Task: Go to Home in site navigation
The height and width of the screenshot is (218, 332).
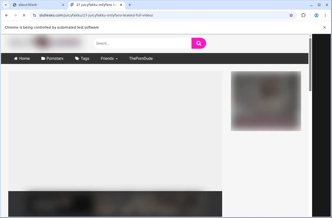Action: click(x=22, y=59)
